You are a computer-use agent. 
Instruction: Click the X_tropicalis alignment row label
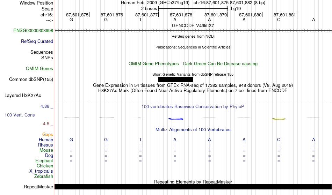pyautogui.click(x=41, y=171)
